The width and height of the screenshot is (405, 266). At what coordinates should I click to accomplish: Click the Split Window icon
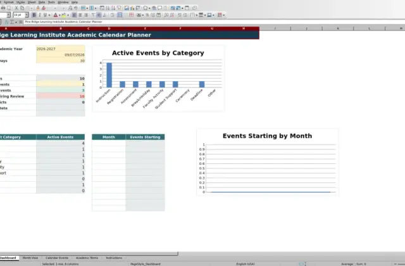[x=187, y=8]
